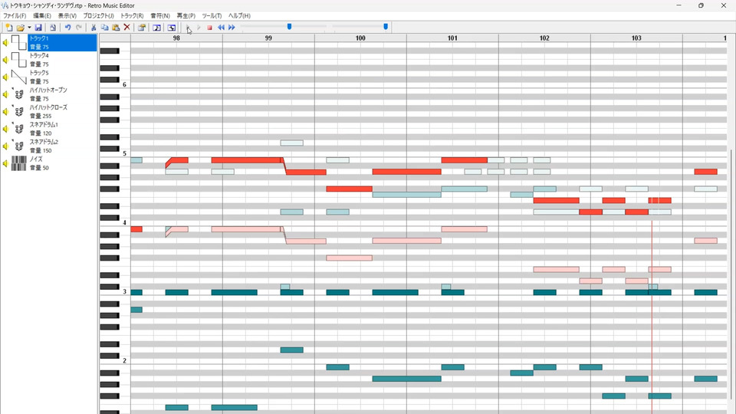Stop playback with red square button

pyautogui.click(x=210, y=28)
